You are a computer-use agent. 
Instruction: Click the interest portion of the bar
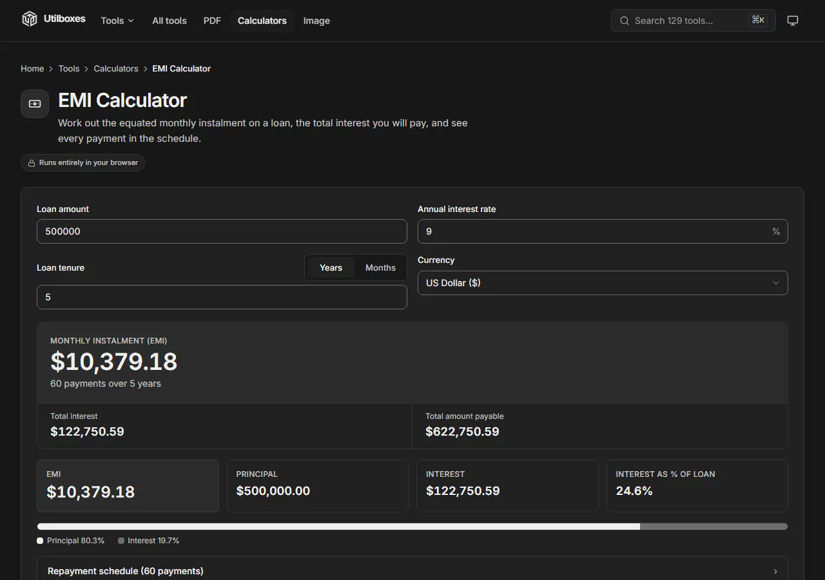[x=713, y=527]
